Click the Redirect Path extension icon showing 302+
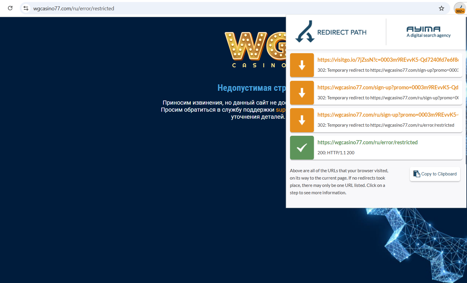This screenshot has height=283, width=467. 460,8
